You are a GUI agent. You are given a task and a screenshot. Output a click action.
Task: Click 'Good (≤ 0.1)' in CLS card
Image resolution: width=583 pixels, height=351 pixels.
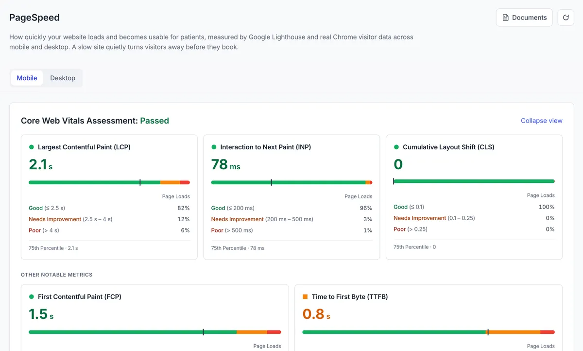(409, 207)
